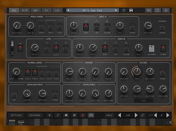This screenshot has height=131, width=176.
Task: Click the tempo lock icon
Action: [x=142, y=115]
